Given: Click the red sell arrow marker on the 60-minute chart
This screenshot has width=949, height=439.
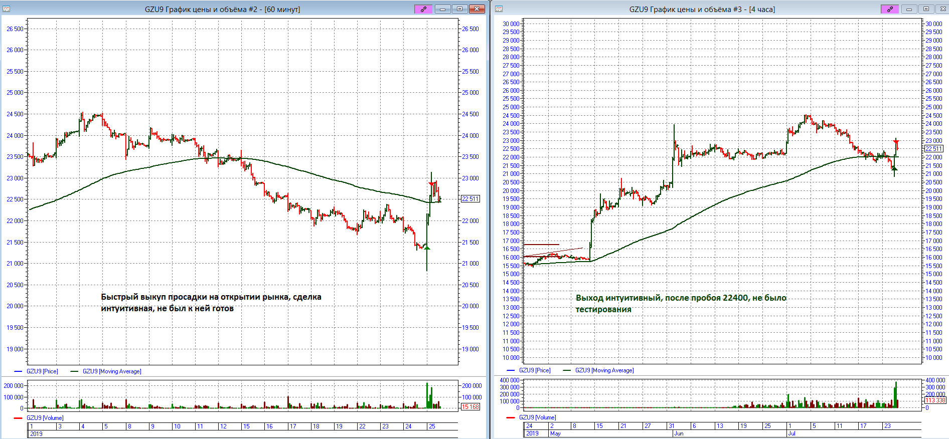Looking at the screenshot, I should pos(431,184).
